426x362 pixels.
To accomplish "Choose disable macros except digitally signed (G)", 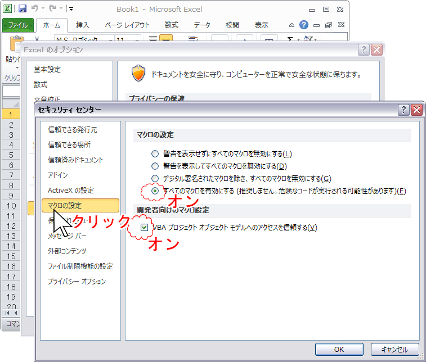I will (155, 179).
